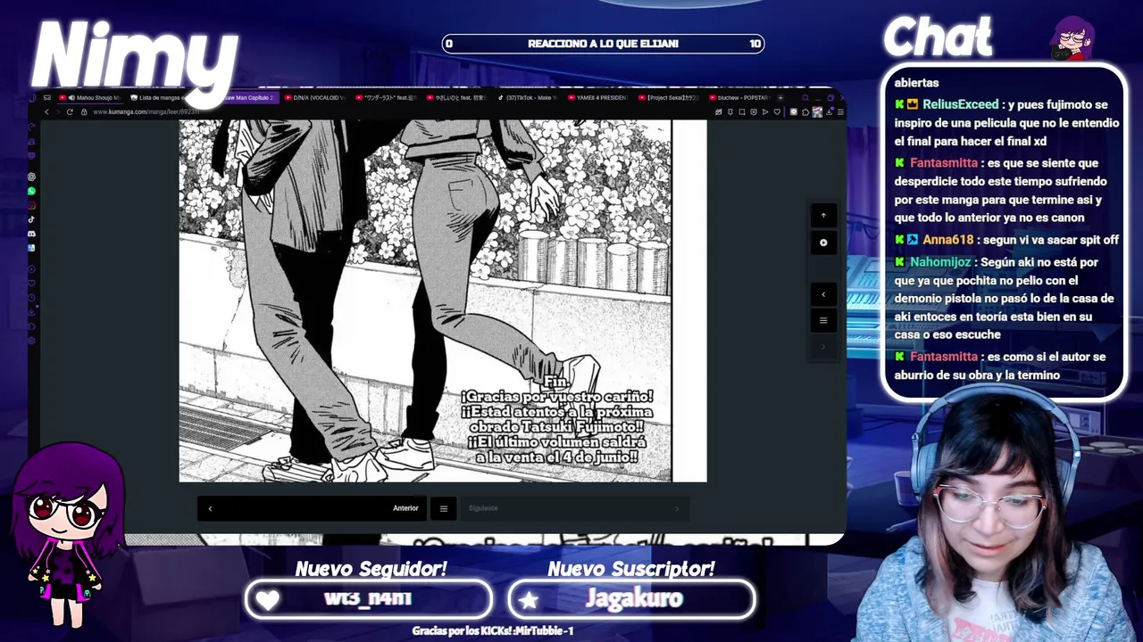Switch to the D/N/A VOCALOID tab
This screenshot has height=642, width=1143.
[x=315, y=97]
